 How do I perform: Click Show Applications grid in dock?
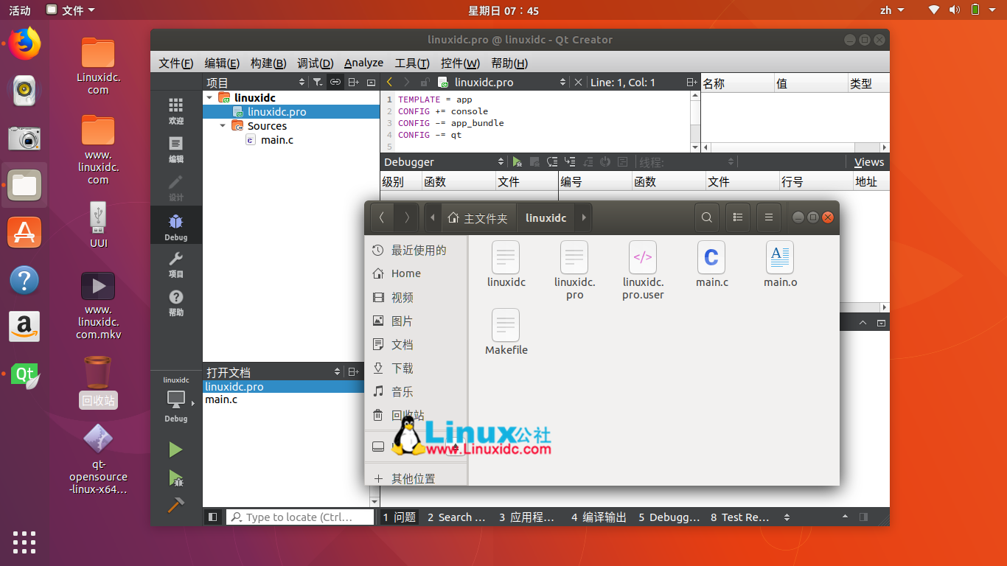tap(24, 542)
